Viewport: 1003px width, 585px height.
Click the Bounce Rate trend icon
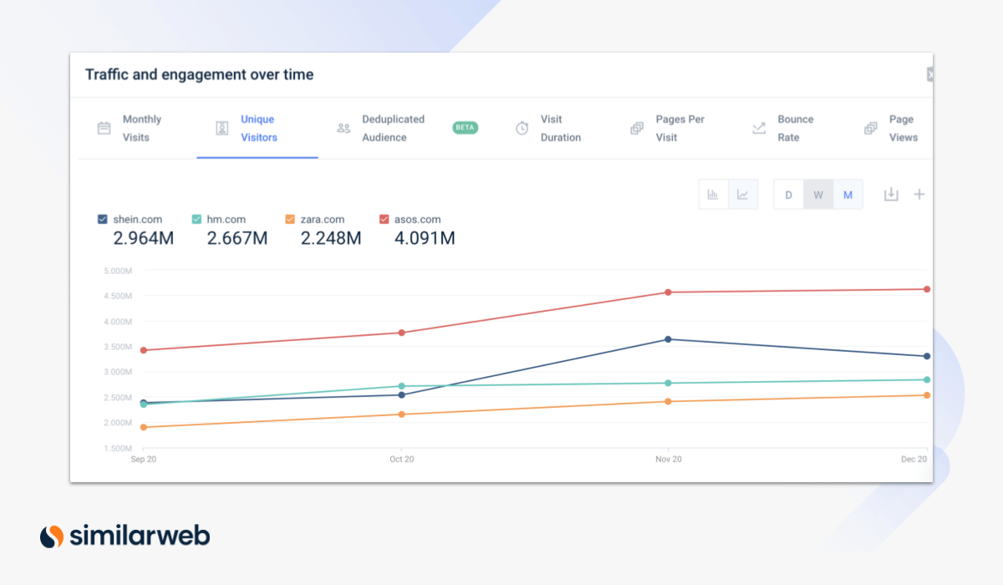click(x=759, y=129)
